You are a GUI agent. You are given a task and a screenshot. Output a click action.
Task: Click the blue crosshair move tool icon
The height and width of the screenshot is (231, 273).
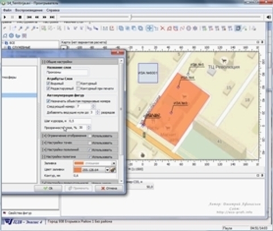(150, 28)
